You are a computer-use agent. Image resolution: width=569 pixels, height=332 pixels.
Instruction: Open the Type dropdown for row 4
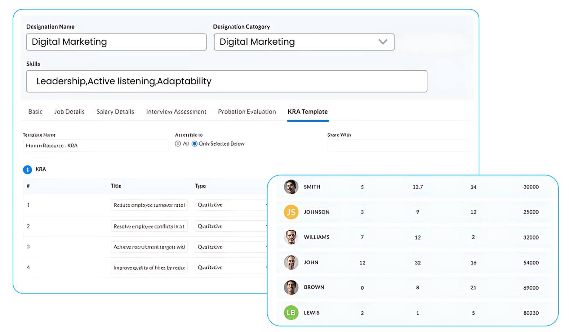(x=230, y=267)
